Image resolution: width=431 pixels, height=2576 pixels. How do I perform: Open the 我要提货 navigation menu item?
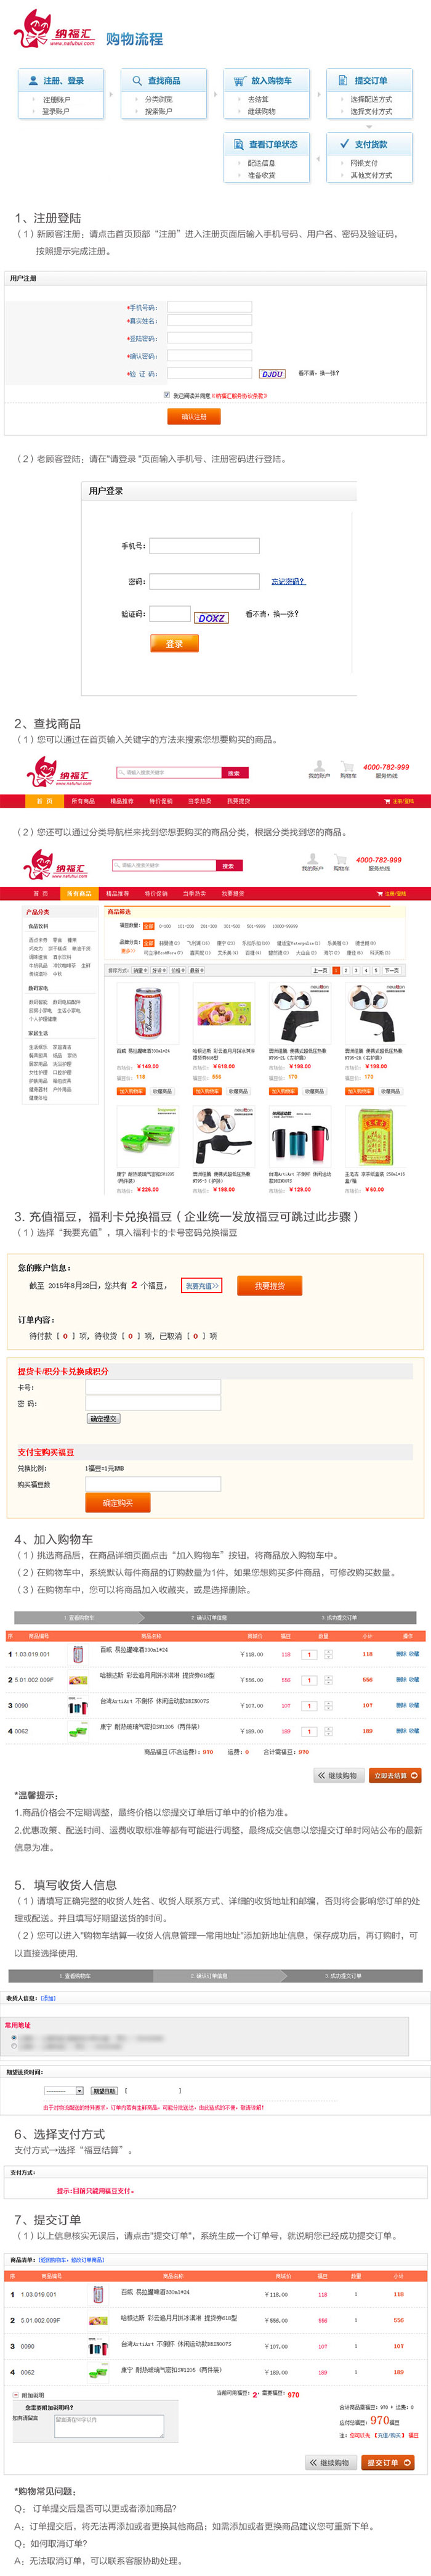(238, 800)
